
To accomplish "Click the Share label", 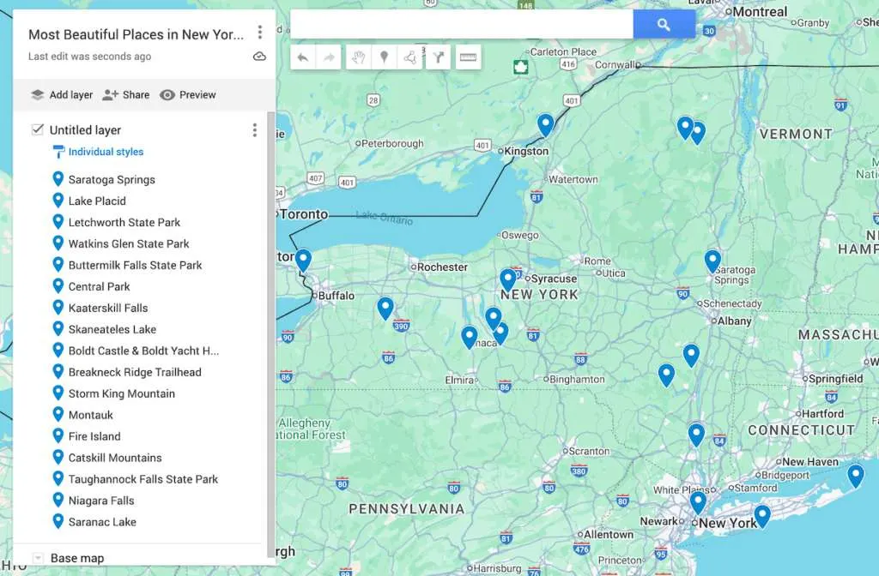I will [x=136, y=94].
